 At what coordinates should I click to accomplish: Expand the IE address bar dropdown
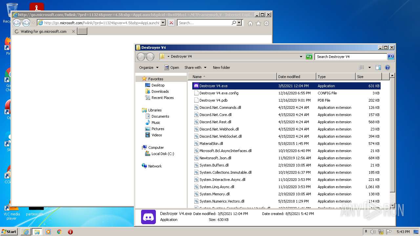coord(163,23)
